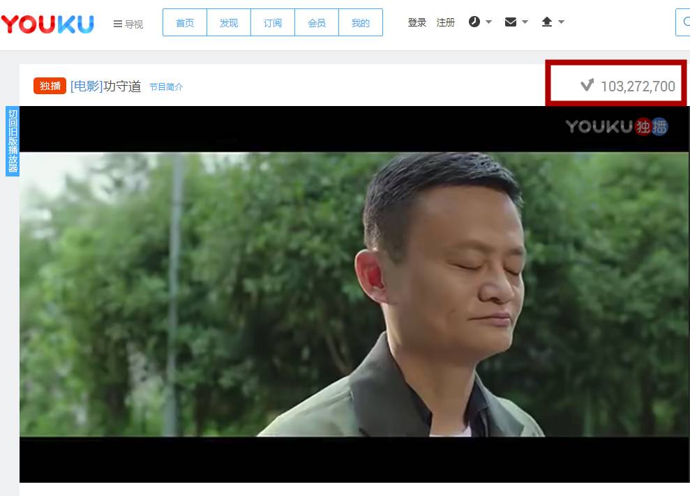Click the upload arrow icon
Viewport: 690px width, 496px height.
click(x=547, y=22)
